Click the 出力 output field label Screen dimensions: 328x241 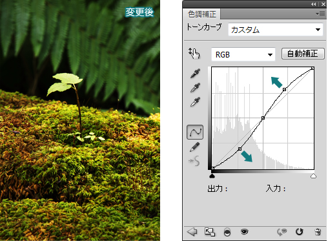[218, 189]
